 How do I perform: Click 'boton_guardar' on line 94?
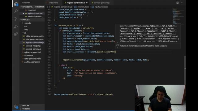61,94
